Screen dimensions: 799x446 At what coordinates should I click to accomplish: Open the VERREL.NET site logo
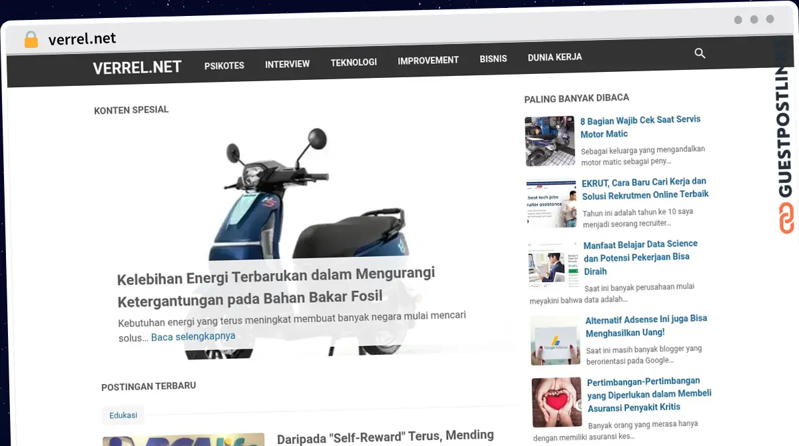click(137, 67)
